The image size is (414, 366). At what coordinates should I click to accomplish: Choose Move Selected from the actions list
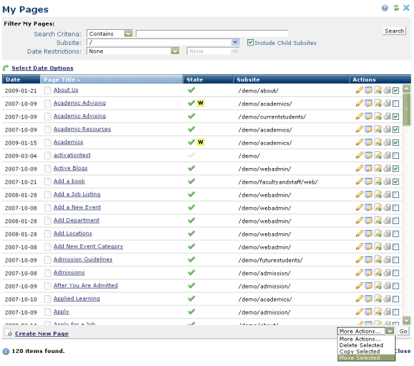(359, 358)
